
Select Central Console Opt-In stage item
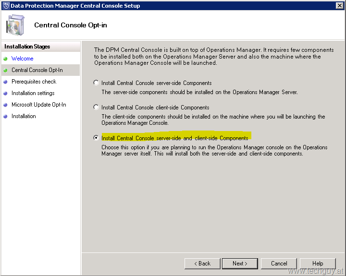pyautogui.click(x=40, y=70)
